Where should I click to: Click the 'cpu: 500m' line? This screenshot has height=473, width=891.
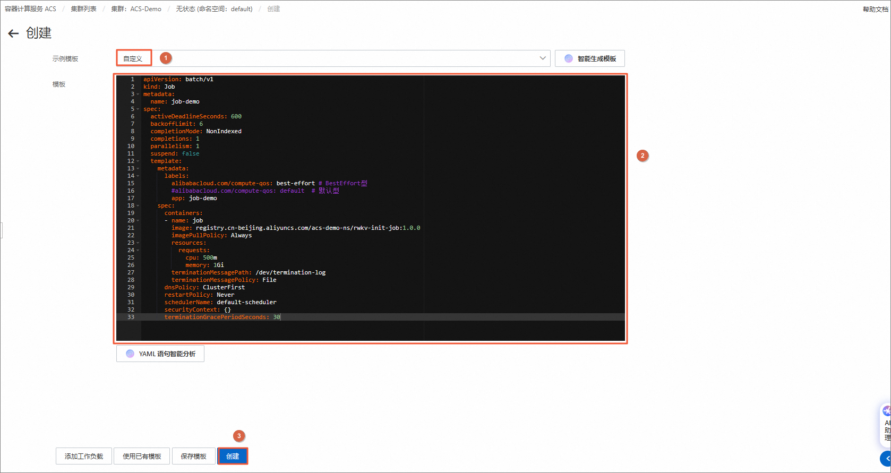201,258
